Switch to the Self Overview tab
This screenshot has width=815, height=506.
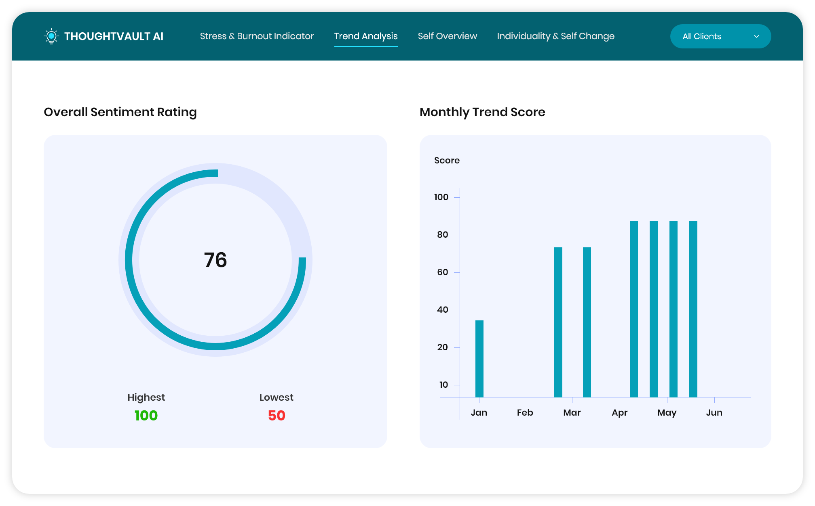[x=447, y=36]
